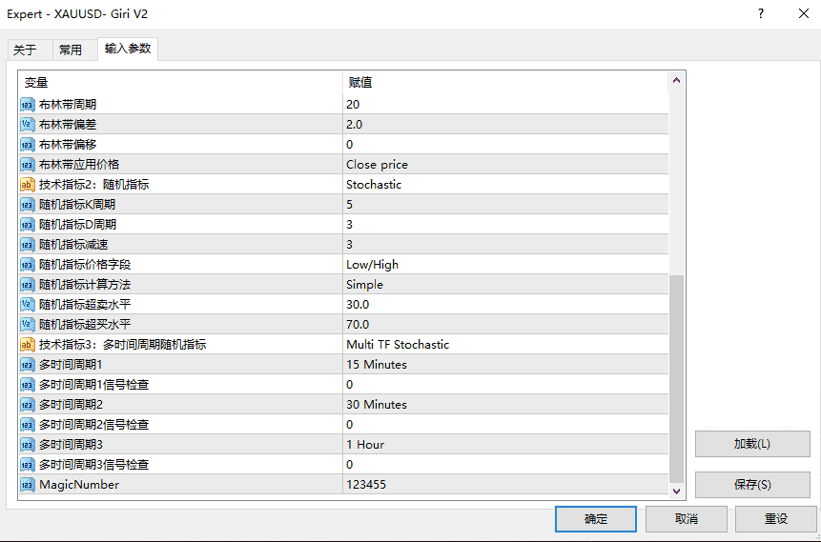Click the integer icon beside MagicNumber
Viewport: 821px width, 542px height.
28,484
